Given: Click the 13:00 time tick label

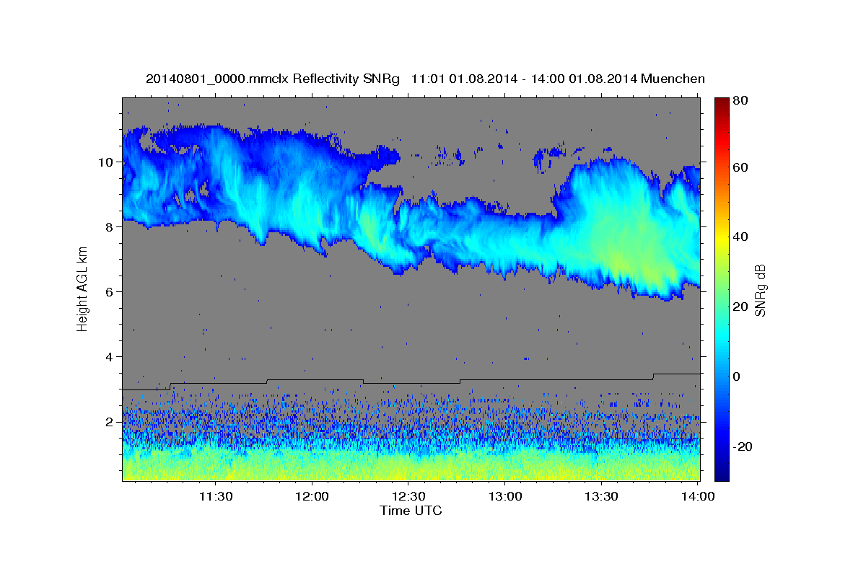Looking at the screenshot, I should (x=505, y=496).
